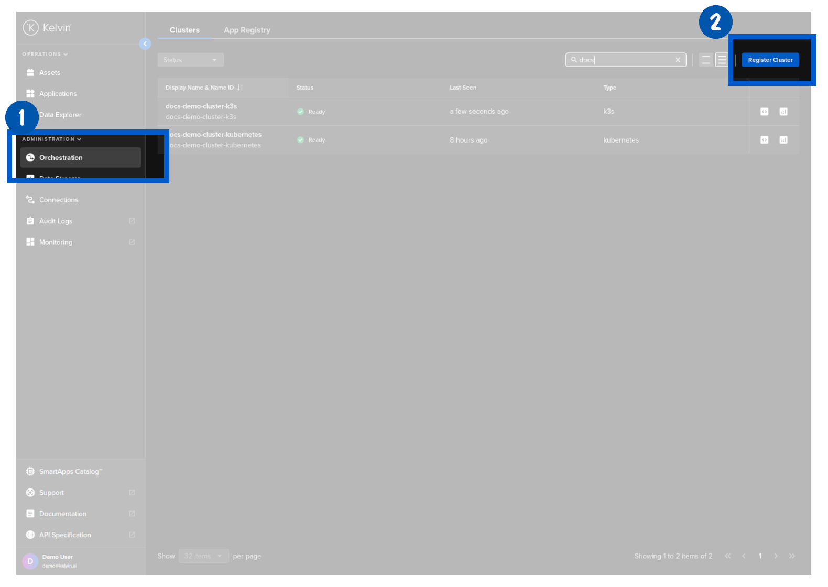
Task: Click the metrics icon for docs-demo-cluster-kubernetes
Action: tap(783, 140)
